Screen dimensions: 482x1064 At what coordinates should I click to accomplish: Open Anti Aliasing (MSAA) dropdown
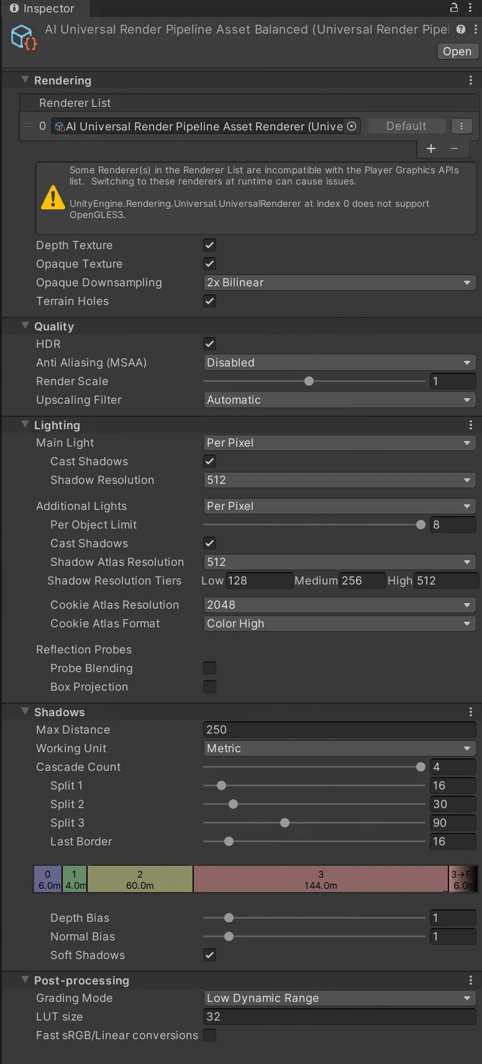pyautogui.click(x=340, y=363)
